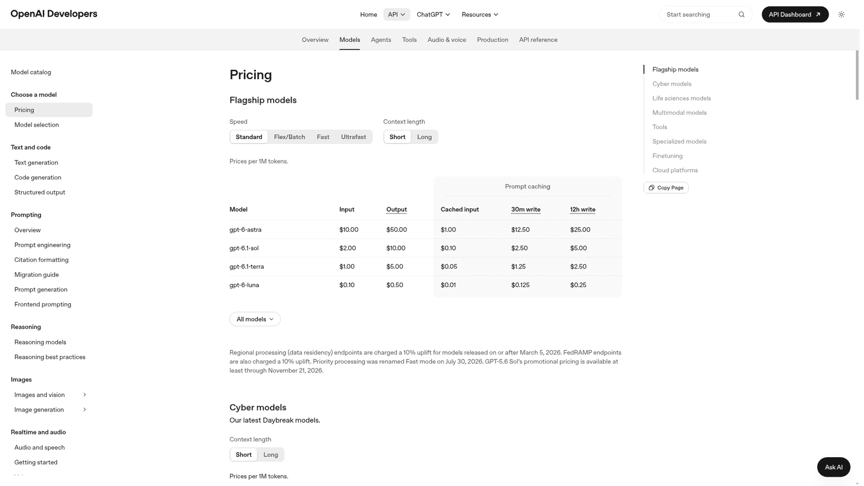Open Structured output sidebar link

(40, 192)
